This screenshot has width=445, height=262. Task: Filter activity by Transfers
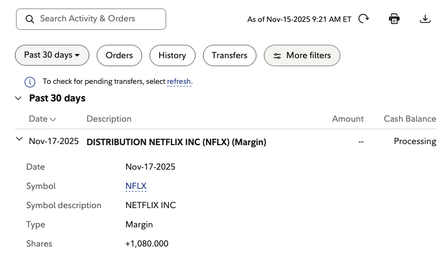(229, 55)
